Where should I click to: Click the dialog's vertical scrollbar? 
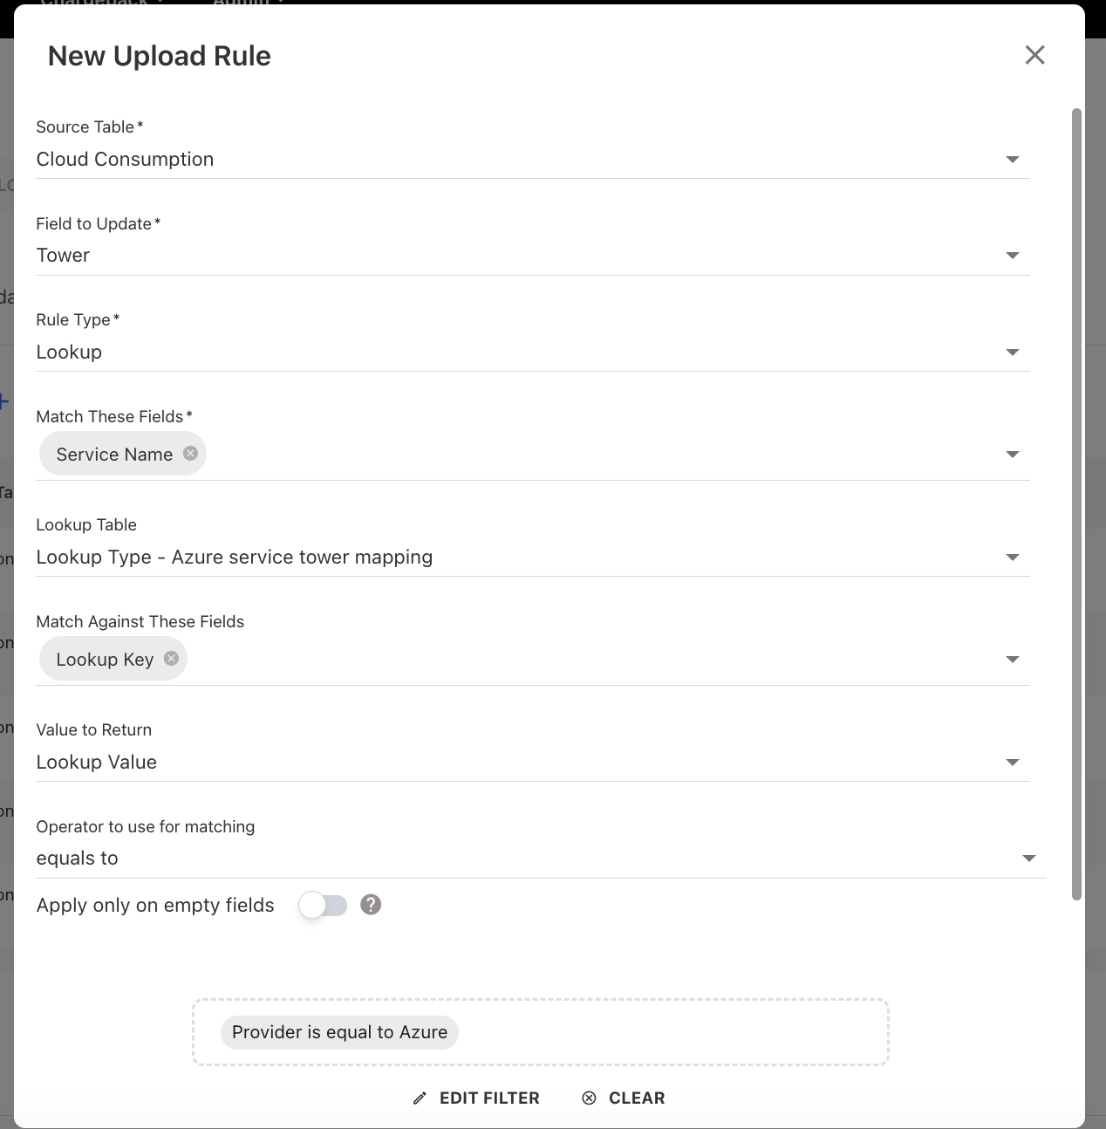click(1076, 504)
